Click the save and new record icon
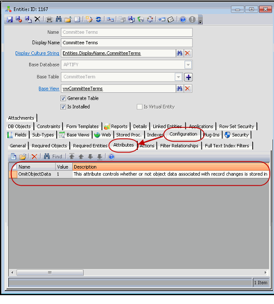 (x=28, y=19)
